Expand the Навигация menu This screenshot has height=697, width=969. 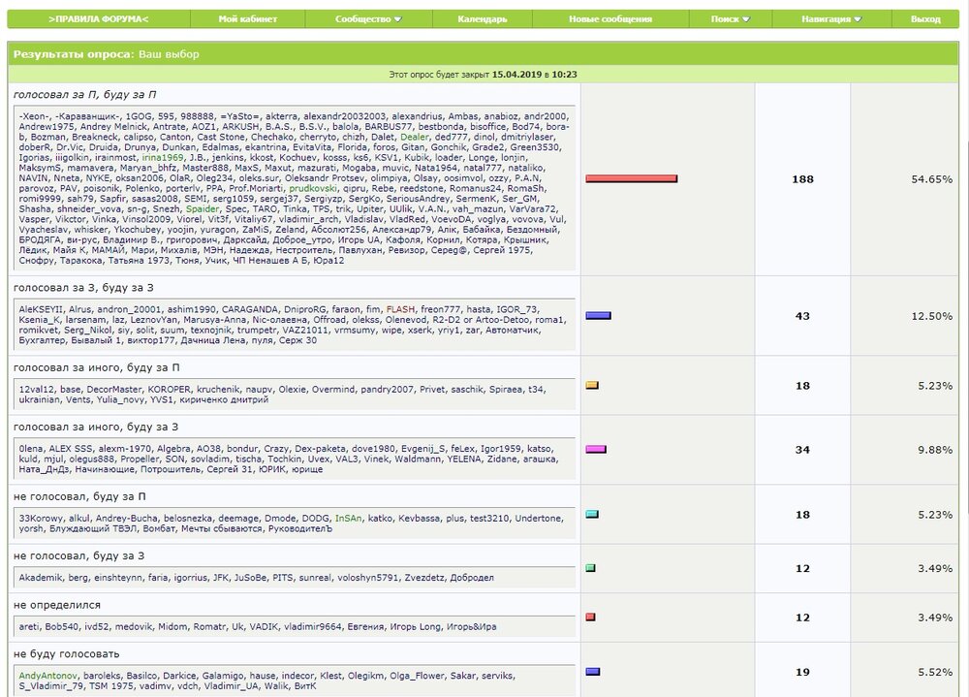click(831, 19)
